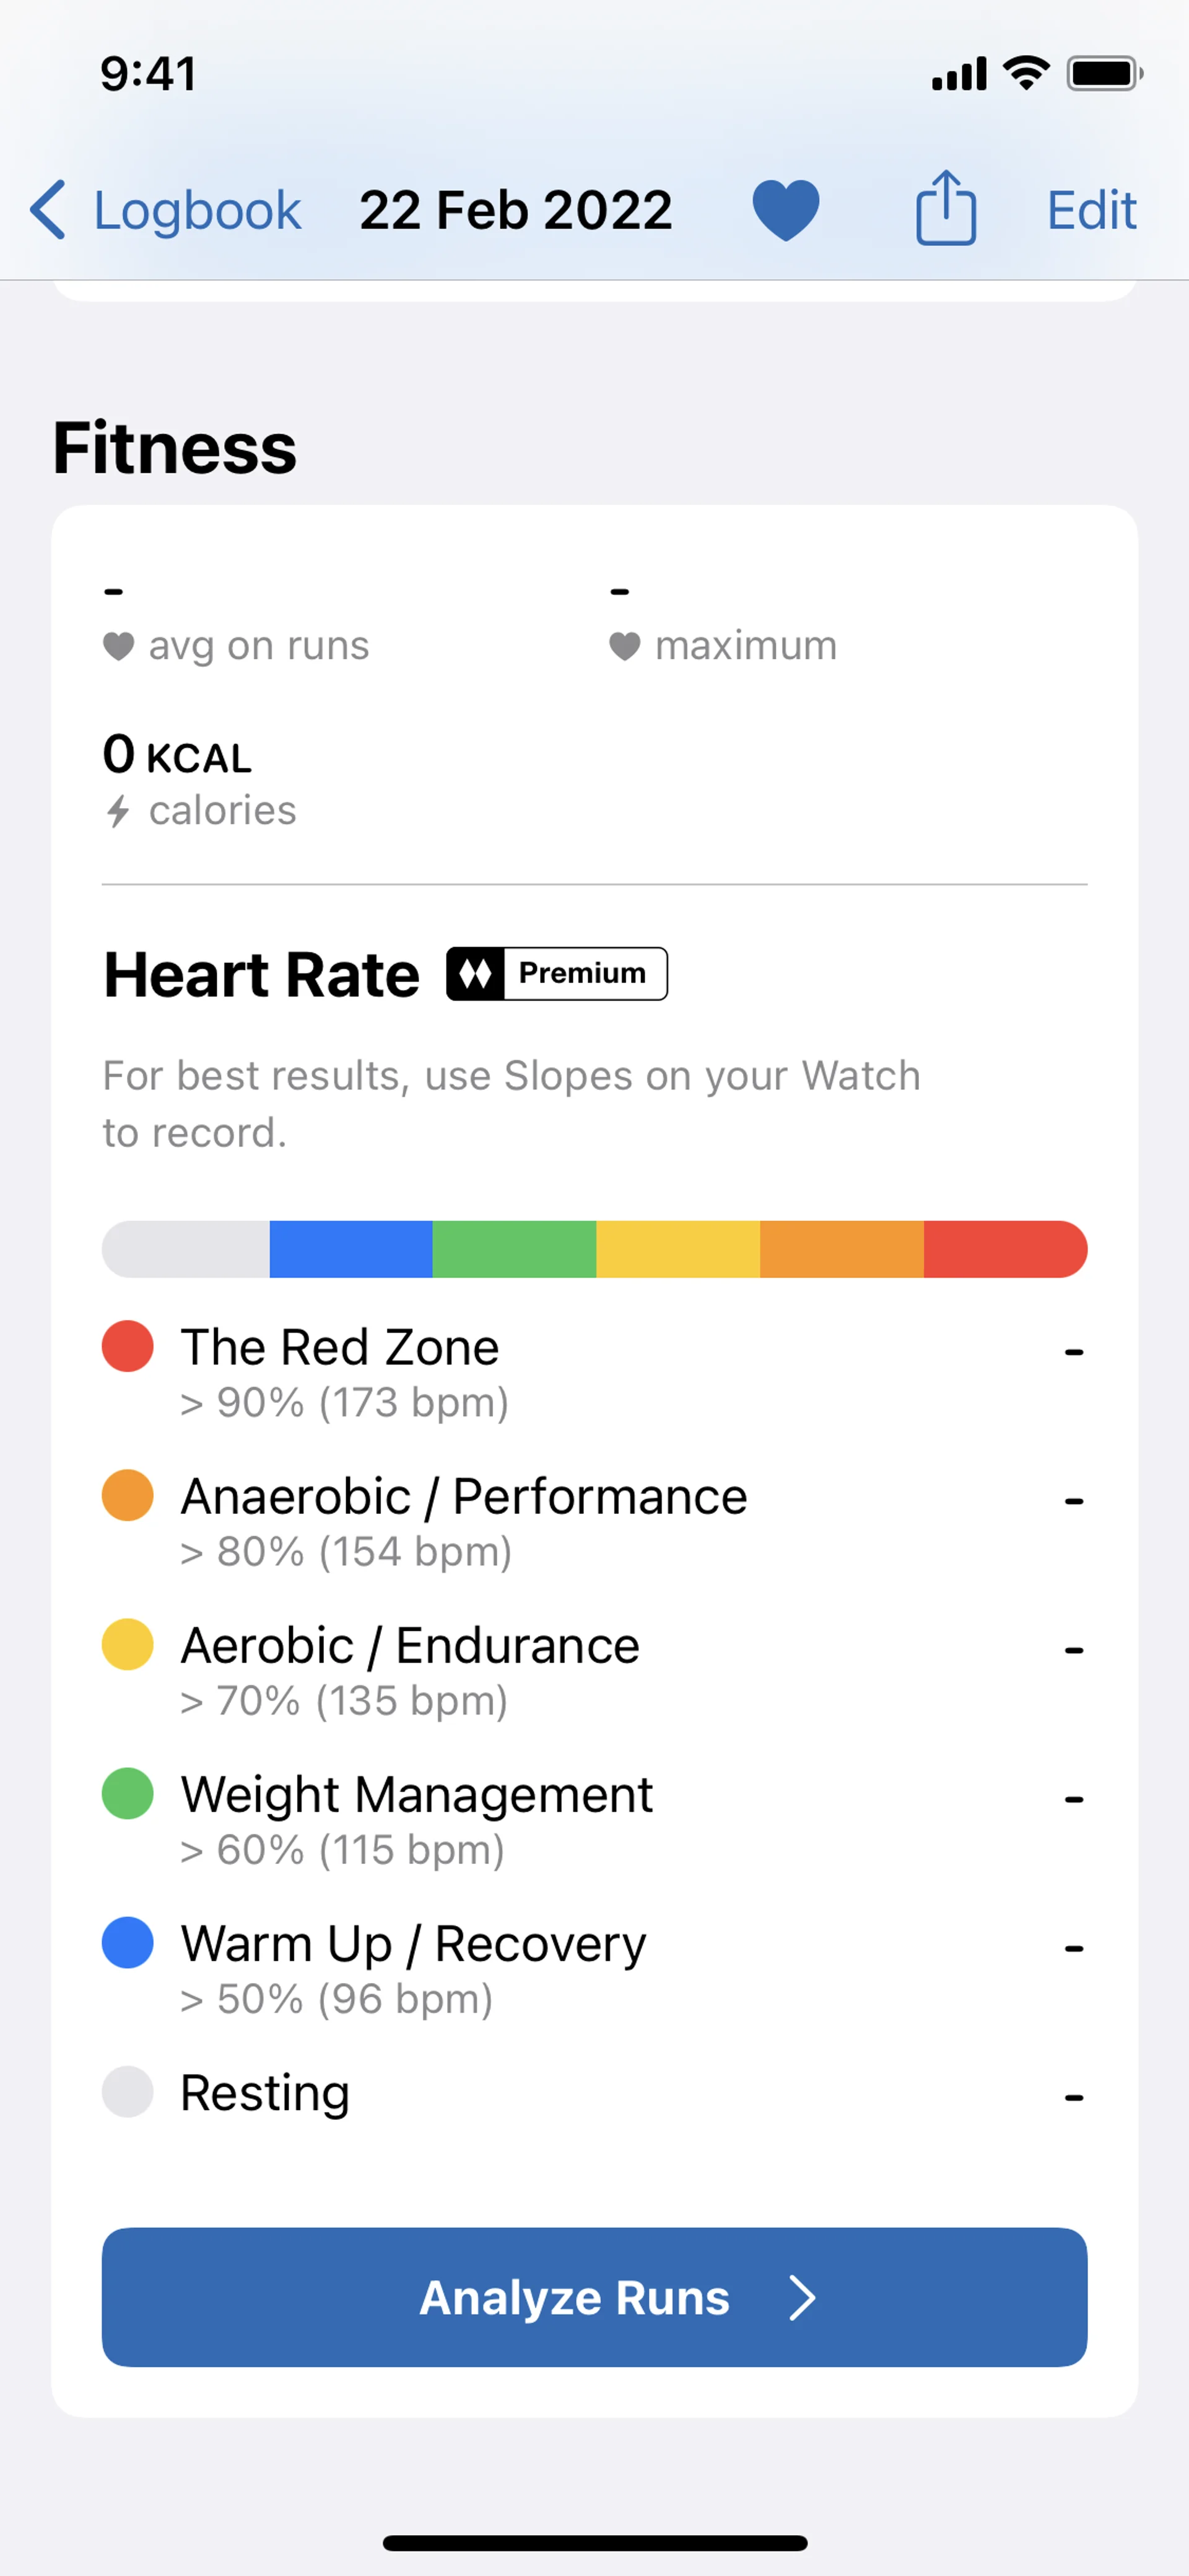The width and height of the screenshot is (1189, 2576).
Task: Go back to Logbook
Action: 197,210
